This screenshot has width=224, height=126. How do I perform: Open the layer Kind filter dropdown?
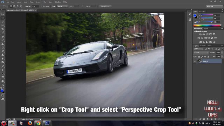point(198,49)
